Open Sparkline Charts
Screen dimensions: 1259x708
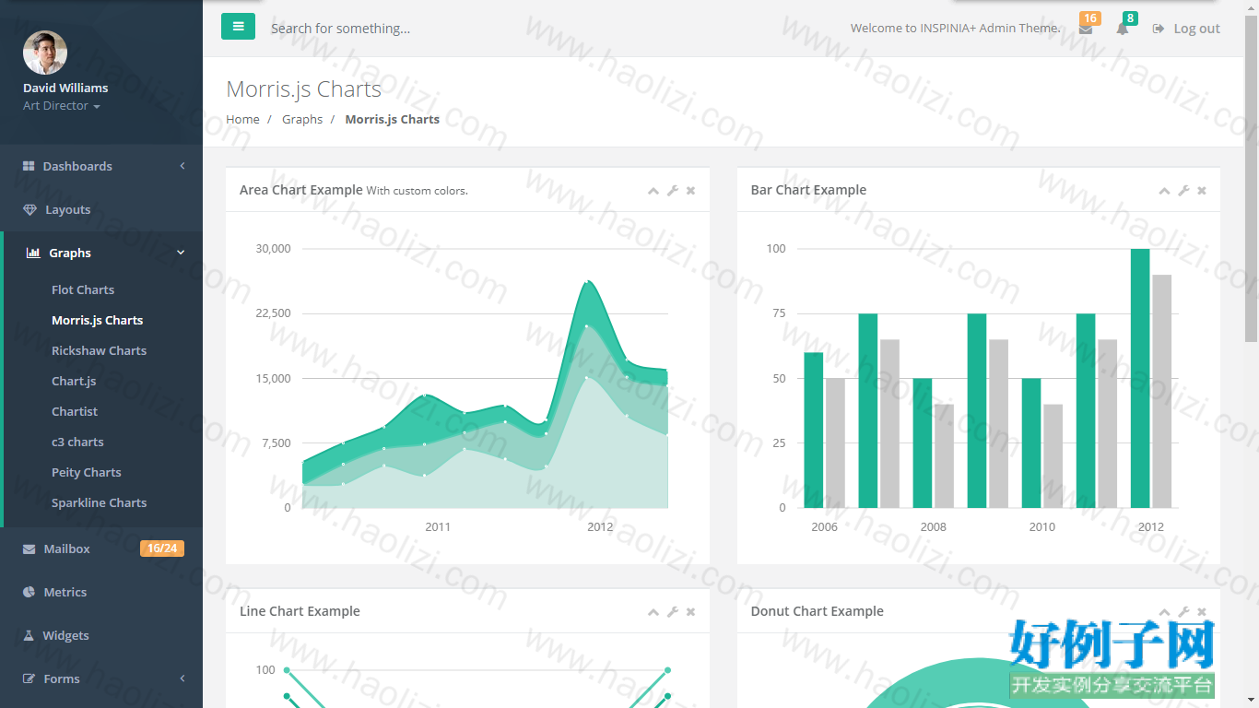coord(99,502)
